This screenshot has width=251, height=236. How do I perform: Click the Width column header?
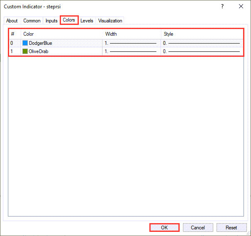tap(132, 34)
